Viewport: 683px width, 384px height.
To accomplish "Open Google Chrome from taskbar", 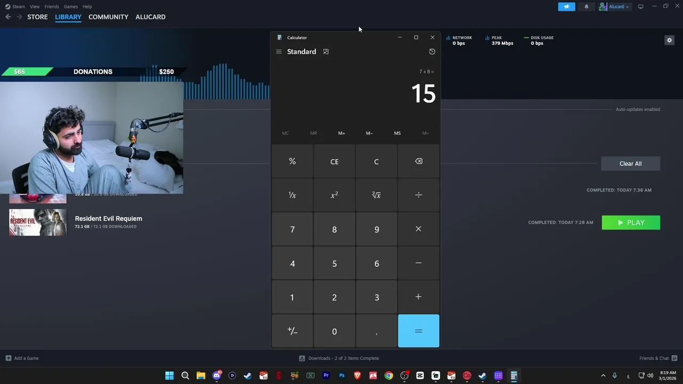I will 388,375.
